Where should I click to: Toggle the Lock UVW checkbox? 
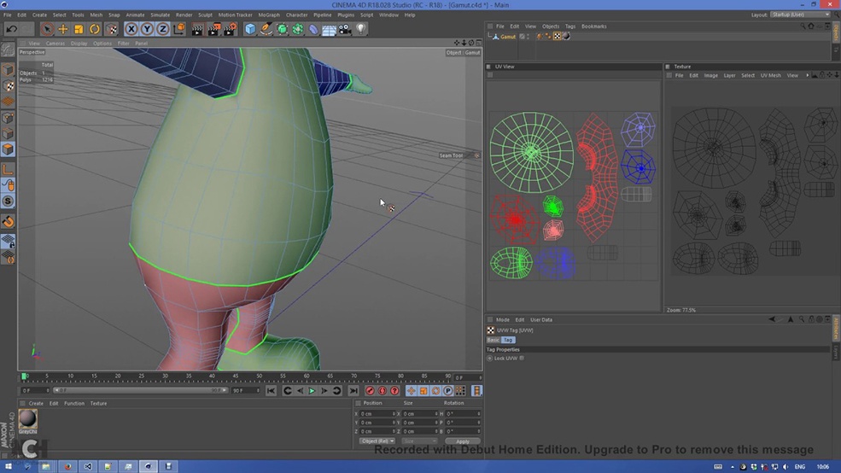(522, 359)
